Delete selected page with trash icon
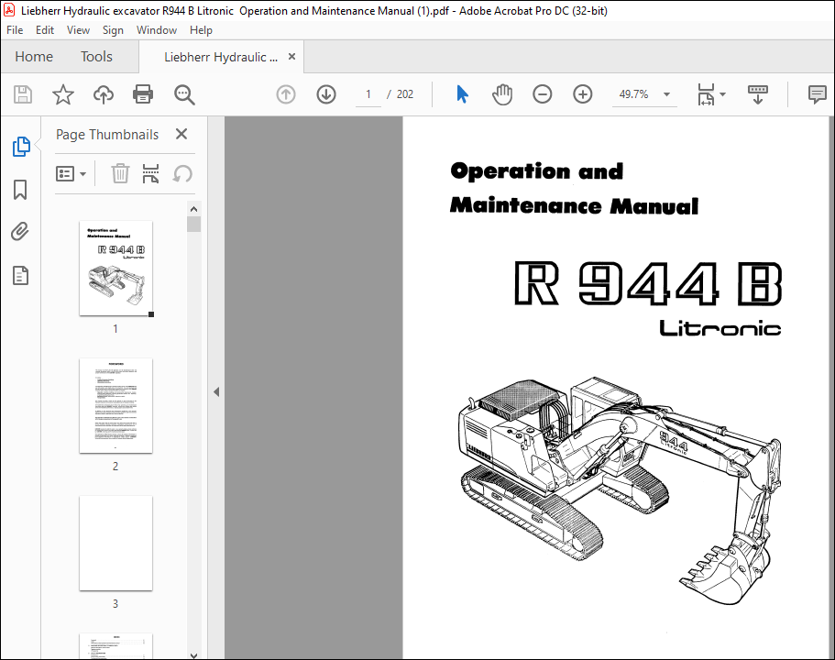The width and height of the screenshot is (835, 660). pos(120,173)
